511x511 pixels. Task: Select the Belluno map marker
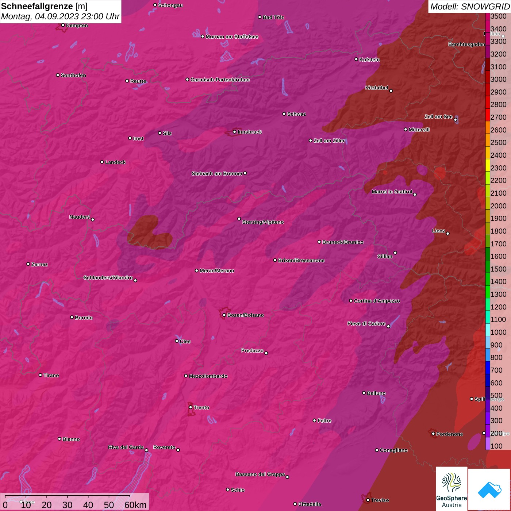point(364,393)
